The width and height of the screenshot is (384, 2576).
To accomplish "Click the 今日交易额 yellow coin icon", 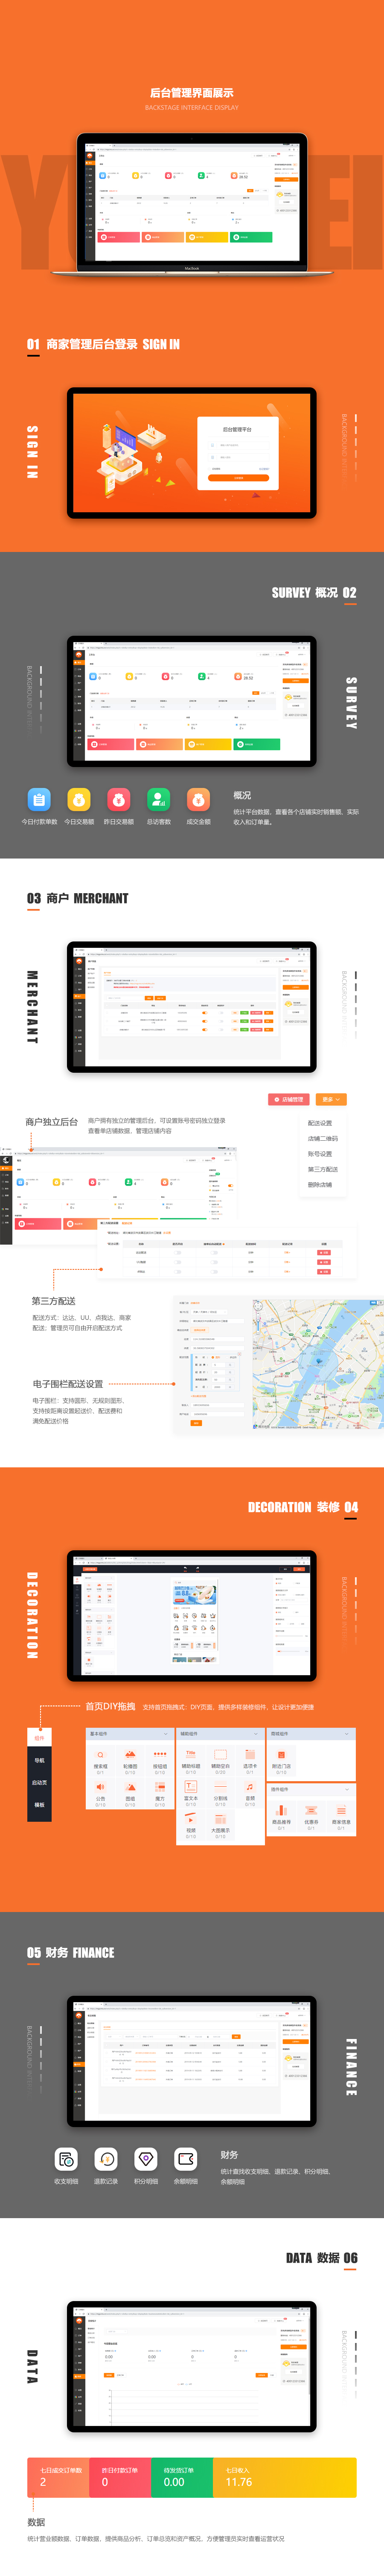I will click(79, 799).
